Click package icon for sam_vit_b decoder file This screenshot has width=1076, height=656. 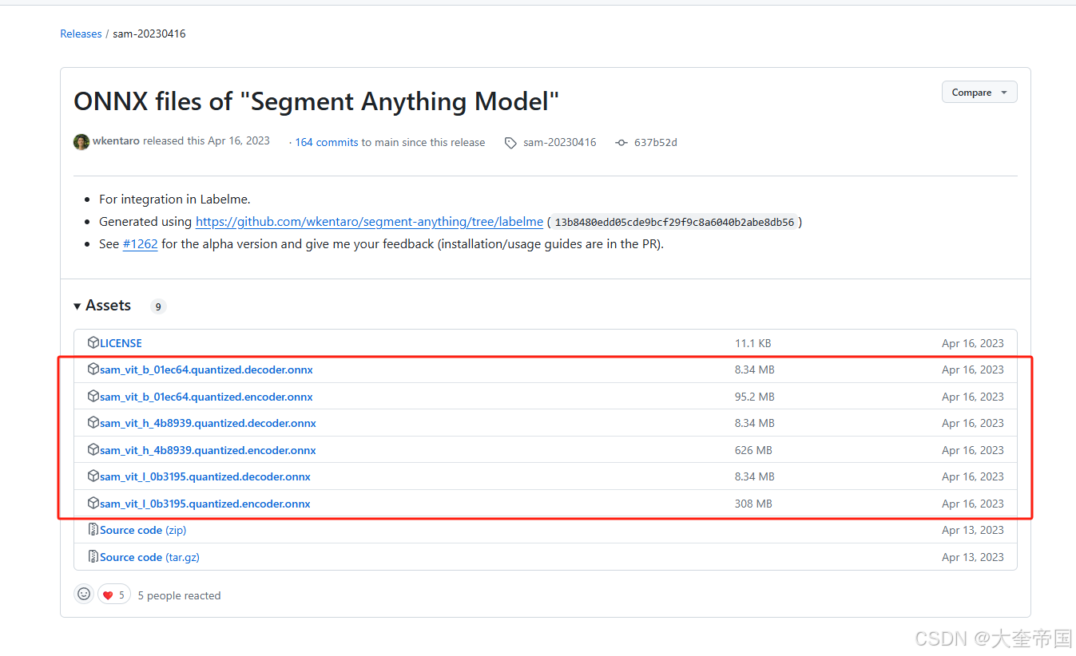(x=93, y=369)
